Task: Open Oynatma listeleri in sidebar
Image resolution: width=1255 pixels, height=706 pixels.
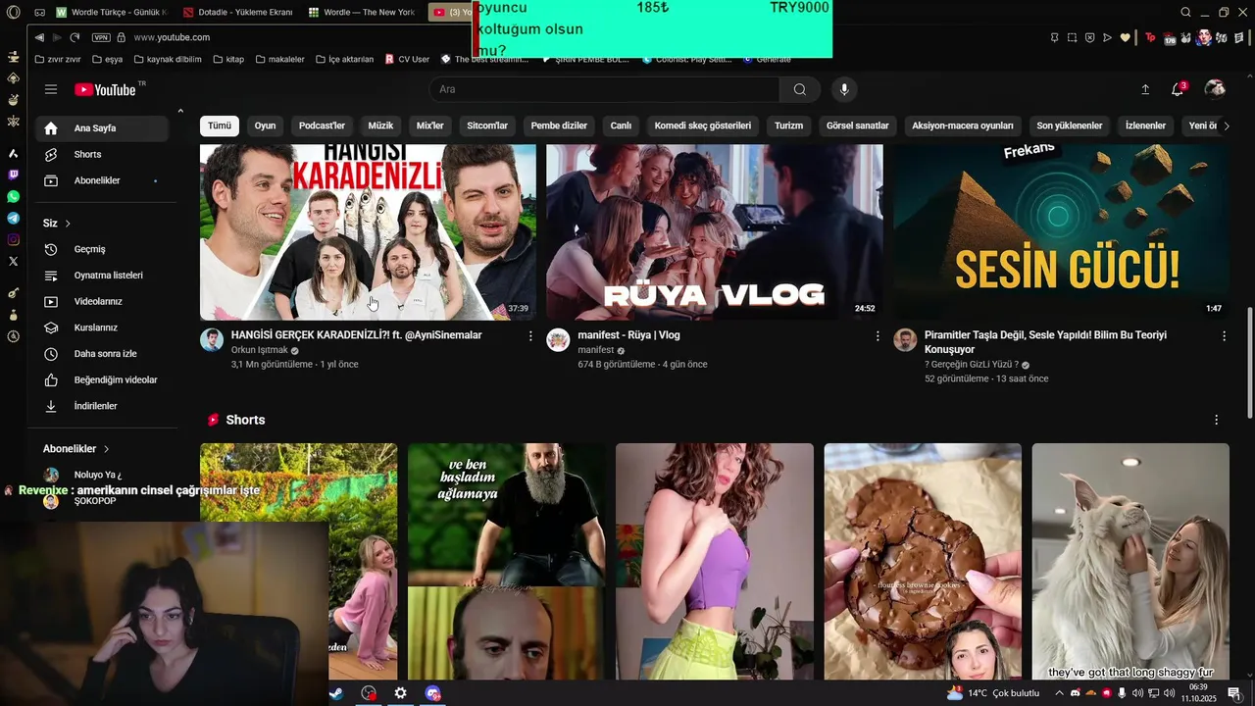Action: [103, 276]
